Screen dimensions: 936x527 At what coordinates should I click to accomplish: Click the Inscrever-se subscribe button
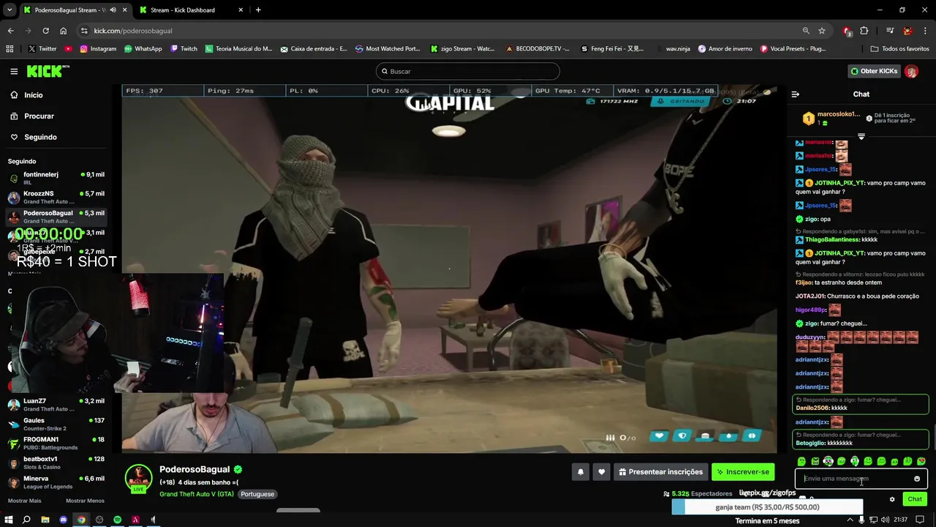[x=743, y=472]
